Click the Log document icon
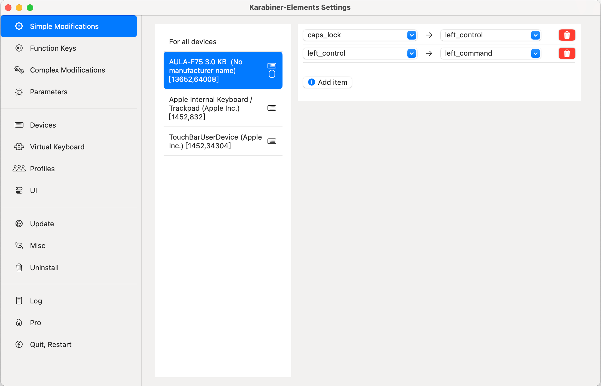 pos(19,301)
